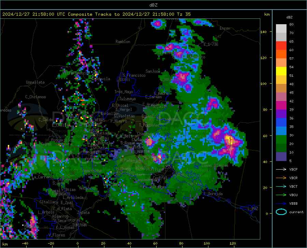Click the S_Francisco map label
This screenshot has height=248, width=307.
(x=134, y=75)
